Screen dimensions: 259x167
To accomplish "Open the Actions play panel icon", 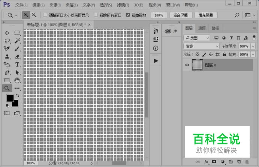I will [156, 61].
